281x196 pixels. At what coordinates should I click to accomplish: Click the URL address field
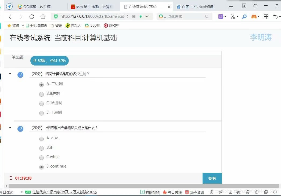pyautogui.click(x=94, y=16)
